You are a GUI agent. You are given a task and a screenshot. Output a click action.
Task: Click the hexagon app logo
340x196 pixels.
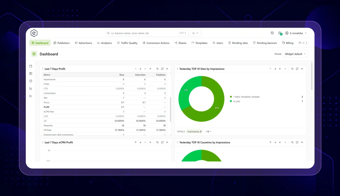34,33
